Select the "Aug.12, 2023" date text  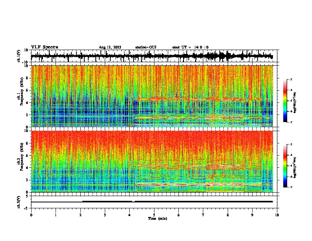110,47
